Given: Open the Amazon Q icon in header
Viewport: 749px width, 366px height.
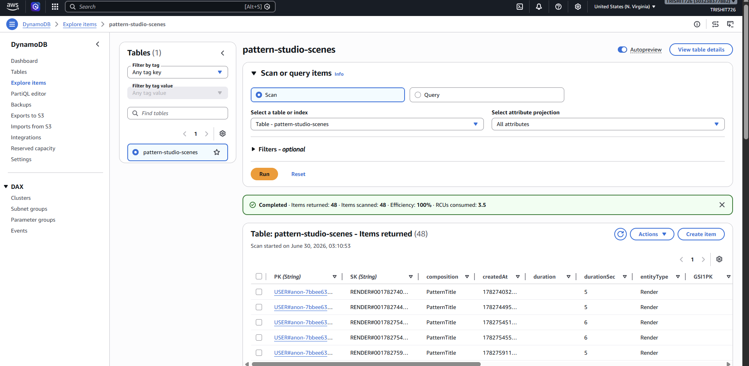Looking at the screenshot, I should click(36, 7).
